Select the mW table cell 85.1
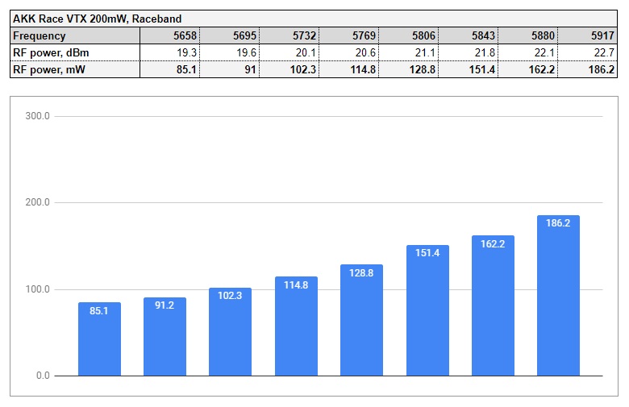 point(169,69)
